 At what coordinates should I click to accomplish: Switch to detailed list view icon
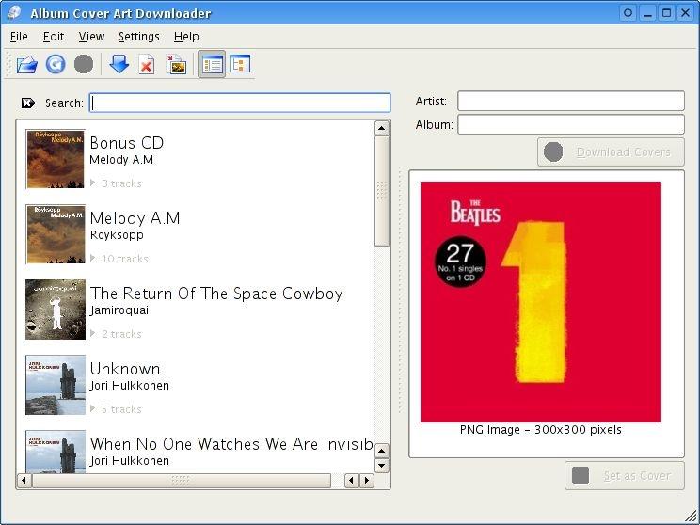(212, 64)
